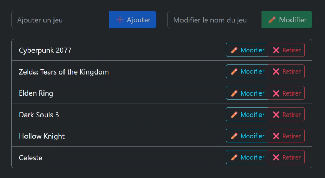Click the pencil icon in Hollow Knight row
Viewport: 325px width, 178px height.
click(x=234, y=136)
